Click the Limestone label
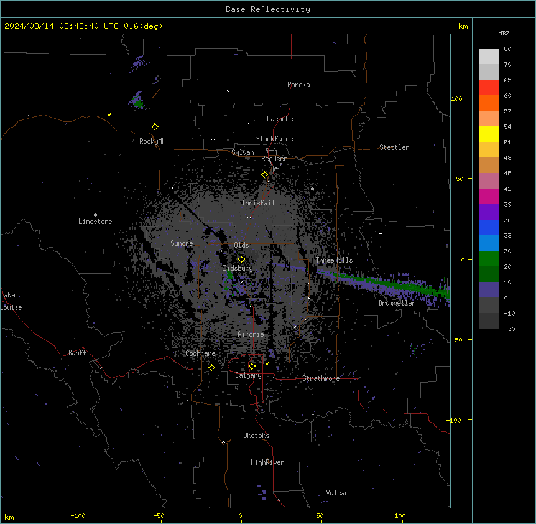Viewport: 536px width, 524px height. (95, 222)
